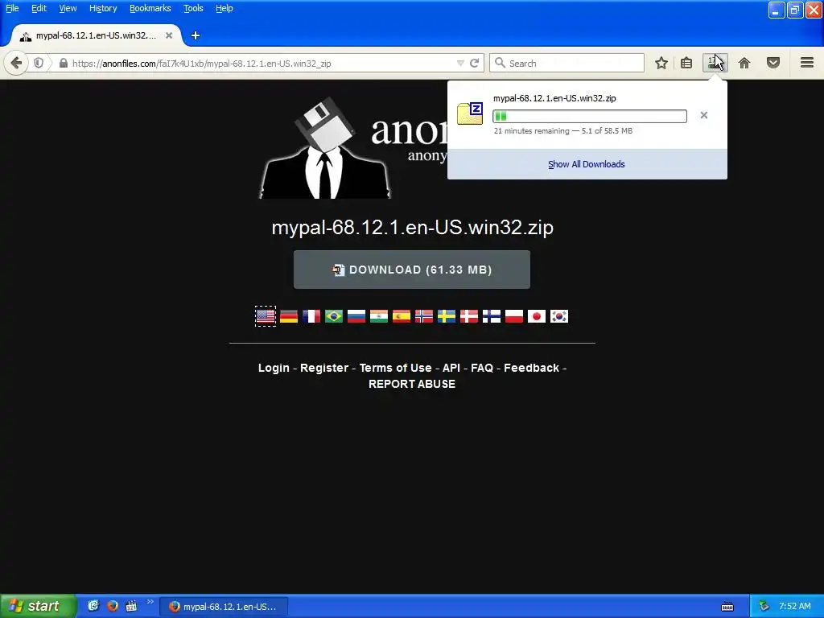Select the mypal-68.12.1.en-US.win32 tab
The image size is (824, 618).
point(97,35)
